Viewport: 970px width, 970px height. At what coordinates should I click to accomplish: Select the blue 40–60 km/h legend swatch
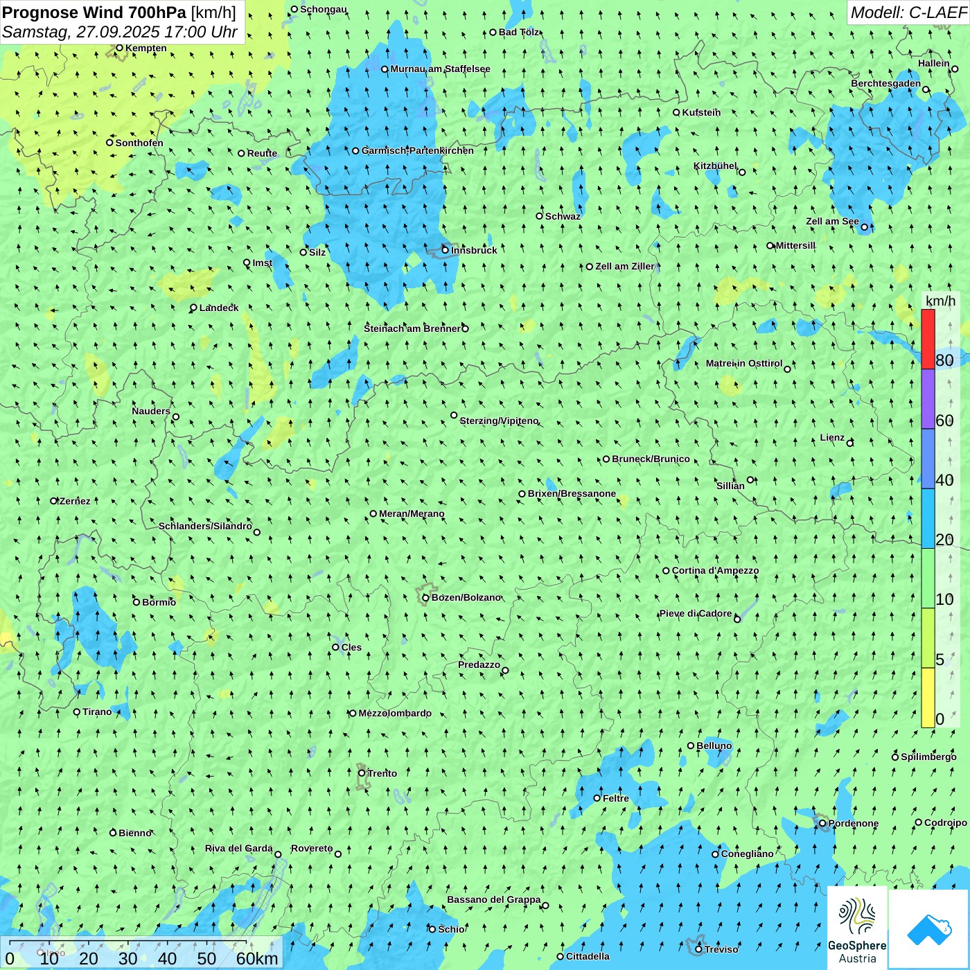[x=928, y=459]
